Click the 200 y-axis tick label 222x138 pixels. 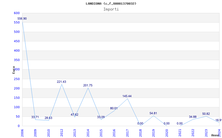17,88
